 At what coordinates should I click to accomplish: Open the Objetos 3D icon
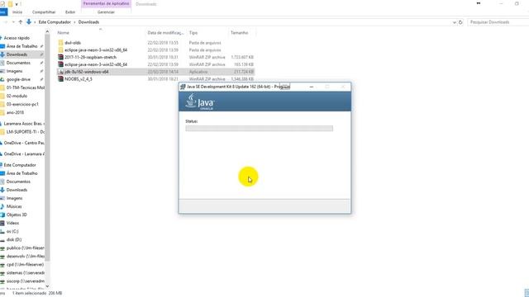click(2, 214)
